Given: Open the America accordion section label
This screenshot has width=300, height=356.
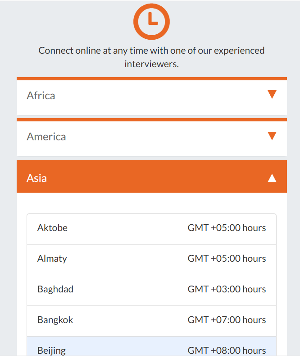Looking at the screenshot, I should (x=46, y=137).
